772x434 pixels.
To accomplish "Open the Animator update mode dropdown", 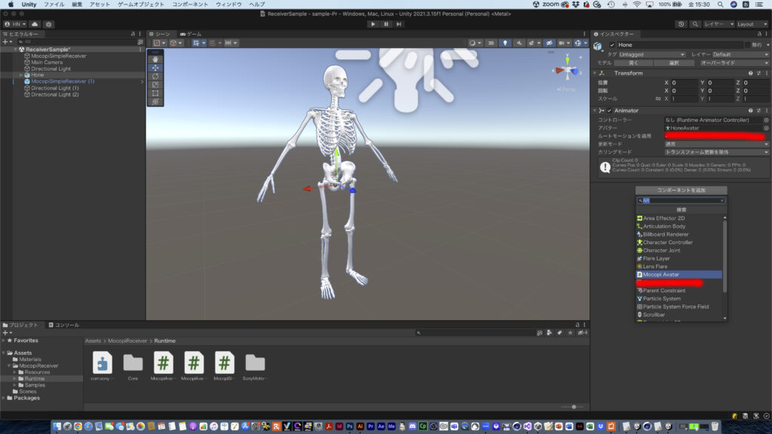I will tap(716, 144).
